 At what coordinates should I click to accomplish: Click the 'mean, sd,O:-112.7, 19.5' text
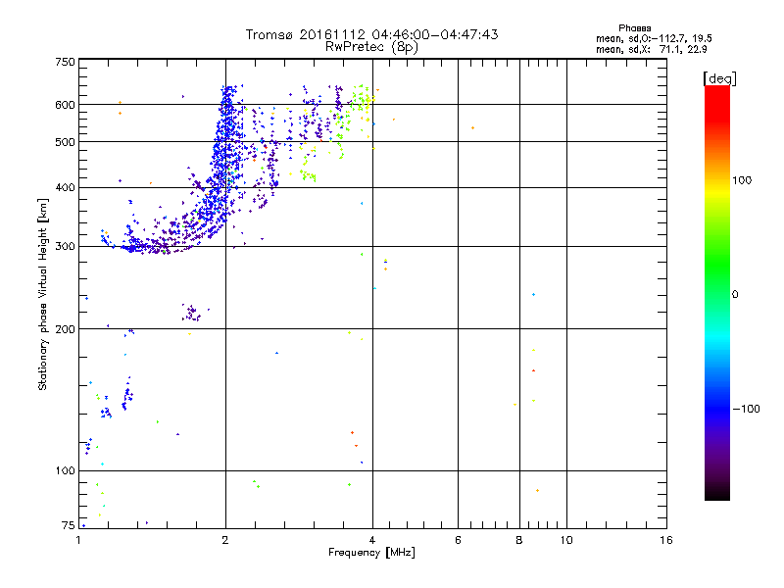pyautogui.click(x=654, y=38)
